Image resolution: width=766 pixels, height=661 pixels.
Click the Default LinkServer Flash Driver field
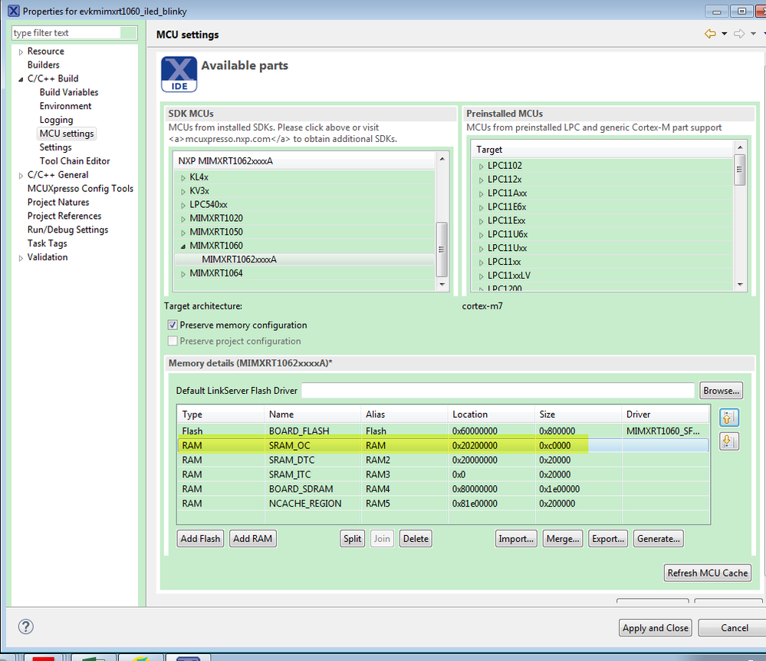[x=498, y=391]
